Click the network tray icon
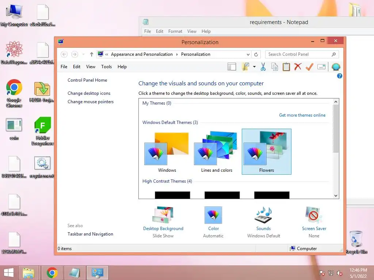 (x=331, y=273)
